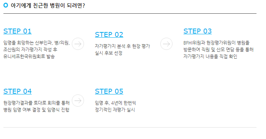Click the text 자가평가지 분석 후 현장 평가
Image resolution: width=266 pixels, height=139 pixels.
click(x=122, y=46)
